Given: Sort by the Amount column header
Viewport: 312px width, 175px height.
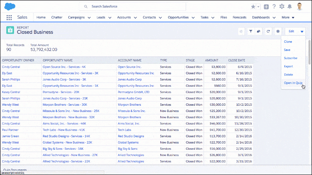Looking at the screenshot, I should tap(211, 60).
